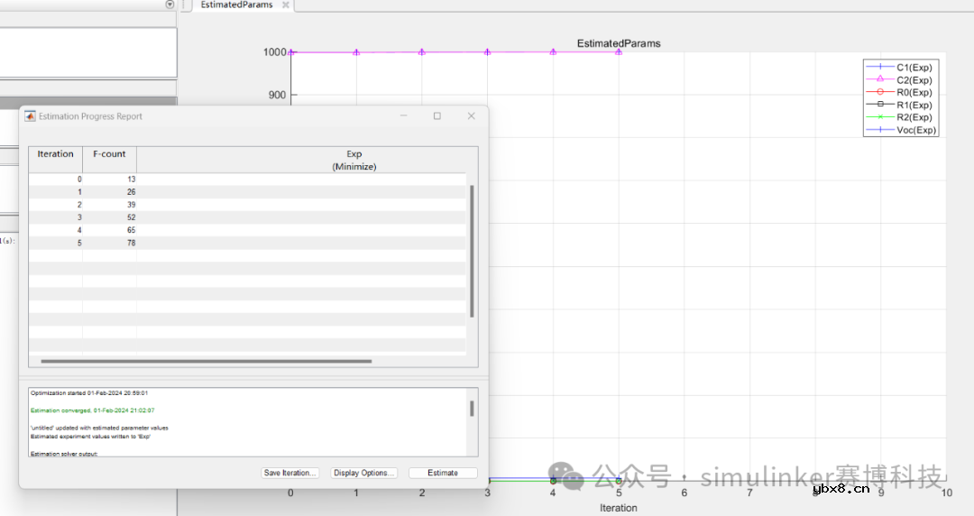This screenshot has width=974, height=516.
Task: Click the Save Iteration button
Action: [290, 473]
